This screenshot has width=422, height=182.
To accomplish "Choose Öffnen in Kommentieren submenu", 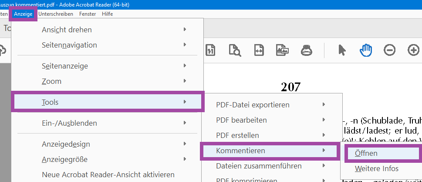I will point(366,153).
